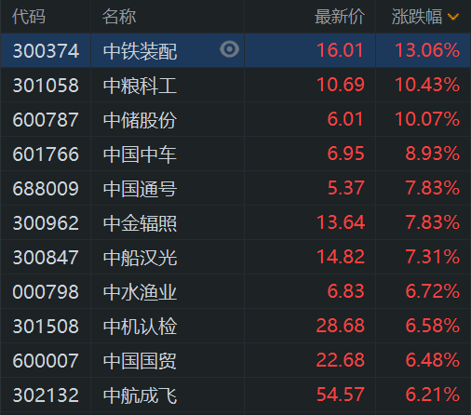471x415 pixels.
Task: Select the 中国中车 row
Action: (x=235, y=154)
